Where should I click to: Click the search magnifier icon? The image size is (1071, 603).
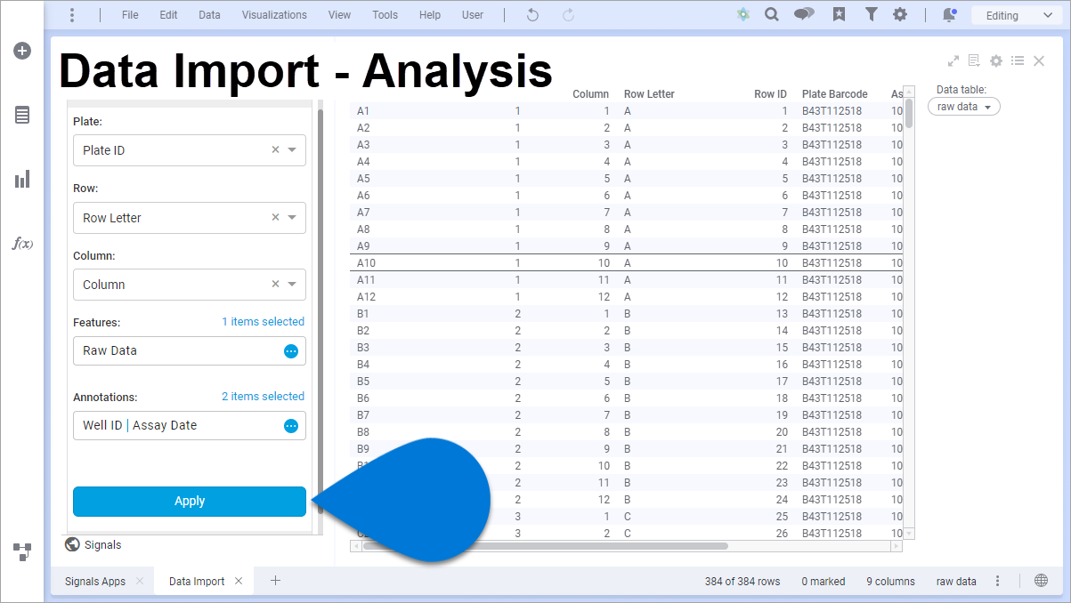pos(772,14)
